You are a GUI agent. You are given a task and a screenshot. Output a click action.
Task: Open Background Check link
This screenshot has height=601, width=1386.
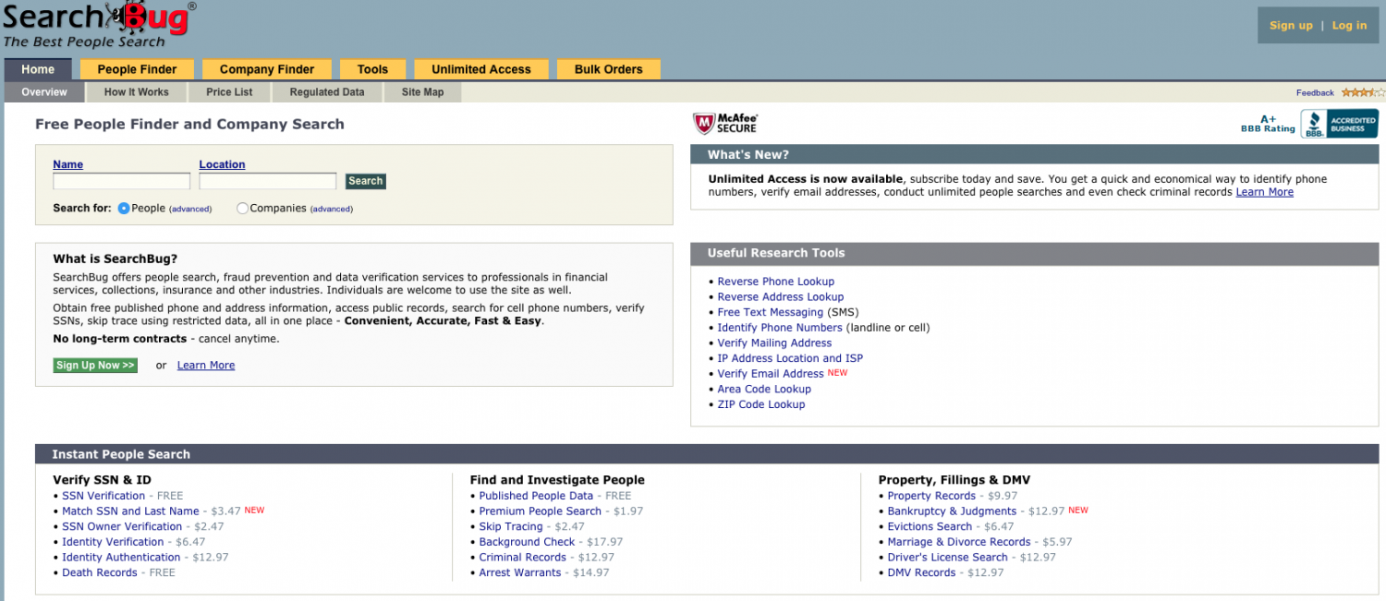pos(528,542)
